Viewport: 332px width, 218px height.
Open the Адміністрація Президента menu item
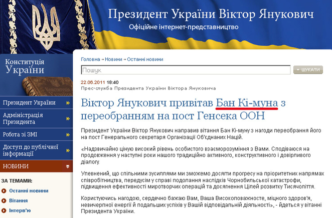pyautogui.click(x=23, y=118)
